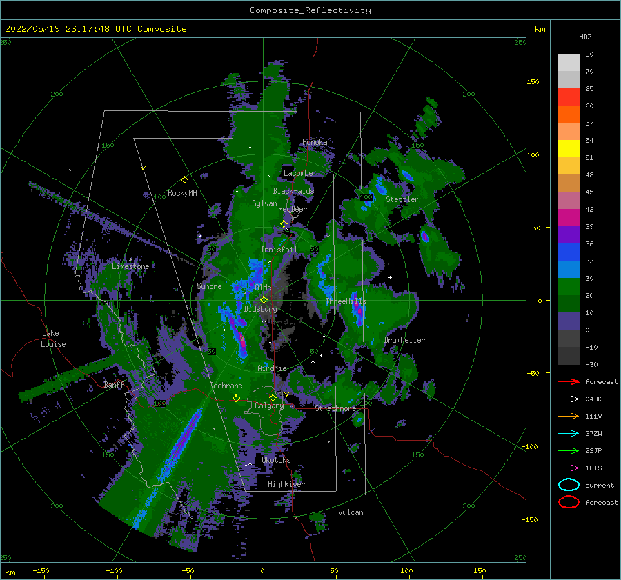Click the green 22JP arrow in legend

coord(569,450)
